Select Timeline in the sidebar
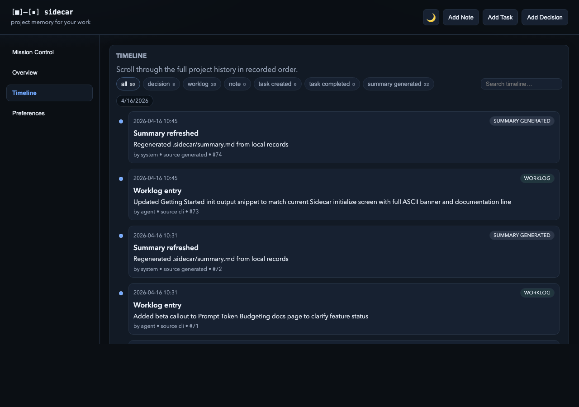This screenshot has height=407, width=579. 49,93
